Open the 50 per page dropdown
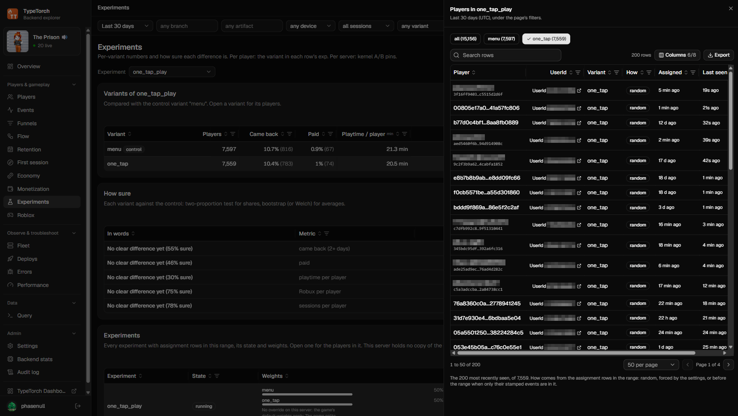Image resolution: width=738 pixels, height=416 pixels. (x=651, y=365)
